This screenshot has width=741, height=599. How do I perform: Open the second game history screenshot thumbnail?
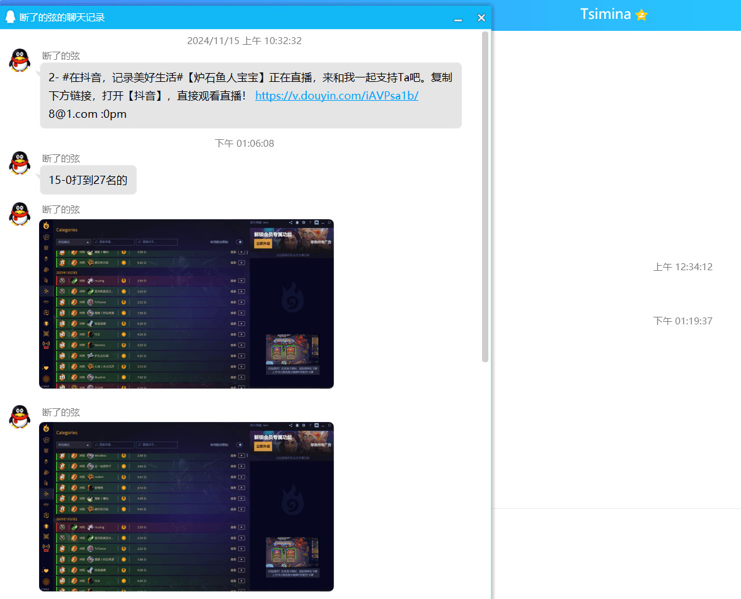[x=186, y=506]
